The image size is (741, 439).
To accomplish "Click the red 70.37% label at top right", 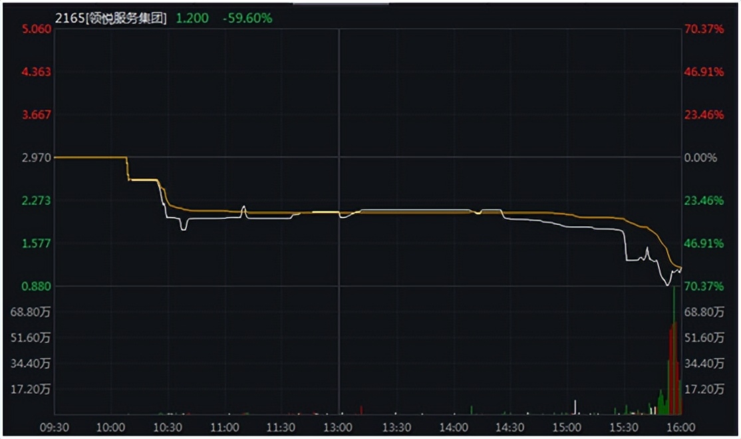I will [704, 29].
